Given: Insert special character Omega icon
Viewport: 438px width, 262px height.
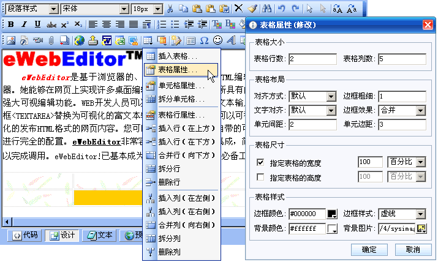Looking at the screenshot, I should pos(204,41).
